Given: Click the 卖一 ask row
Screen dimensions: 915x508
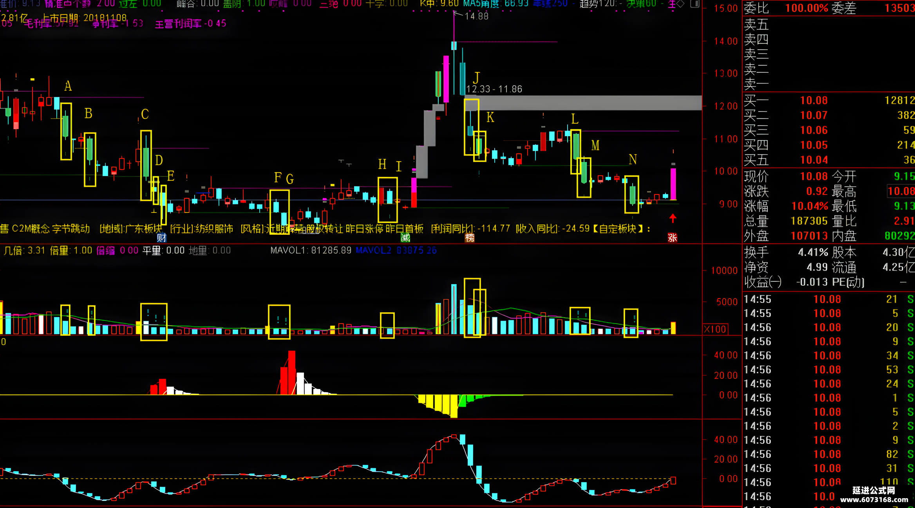Looking at the screenshot, I should pos(828,84).
